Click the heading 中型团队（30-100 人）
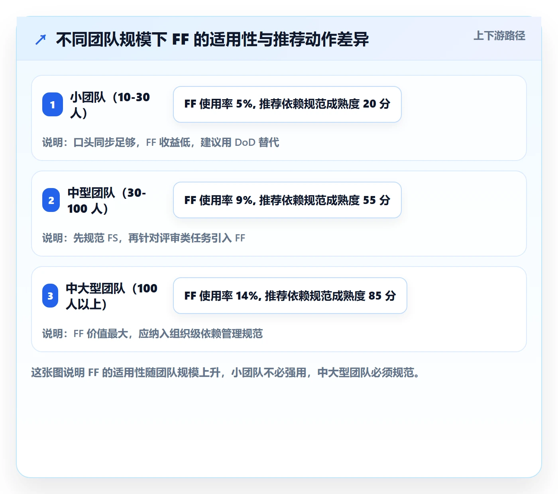This screenshot has width=558, height=494. tap(107, 200)
